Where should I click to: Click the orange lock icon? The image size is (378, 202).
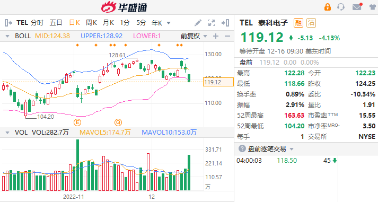pyautogui.click(x=328, y=7)
